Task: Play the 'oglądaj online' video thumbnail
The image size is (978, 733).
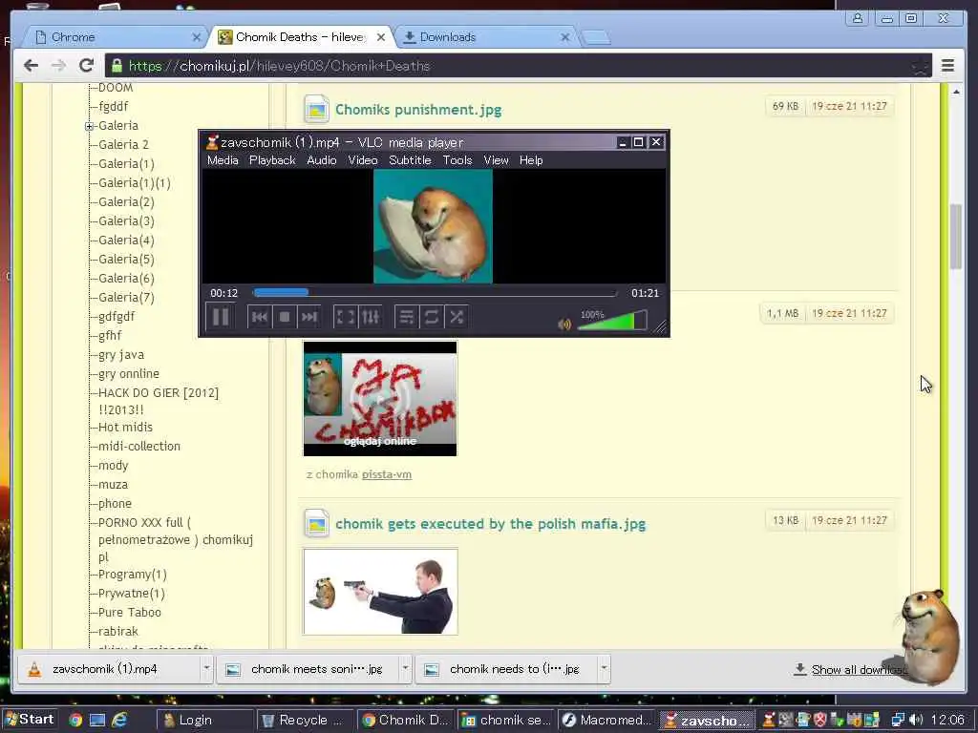Action: click(380, 398)
